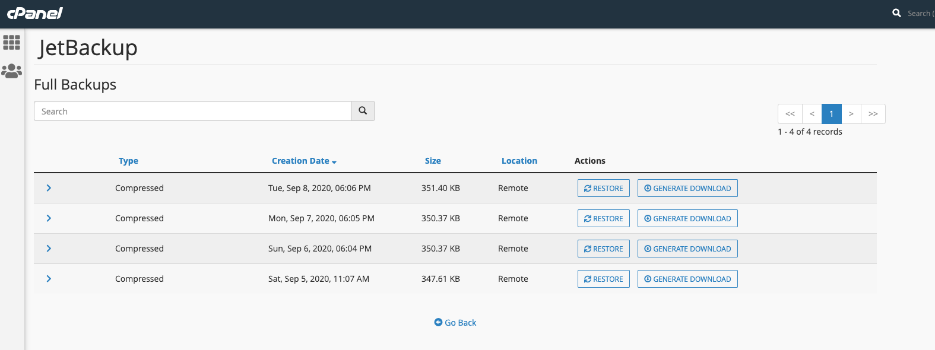The width and height of the screenshot is (935, 350).
Task: Go to last page with >> button
Action: tap(873, 114)
